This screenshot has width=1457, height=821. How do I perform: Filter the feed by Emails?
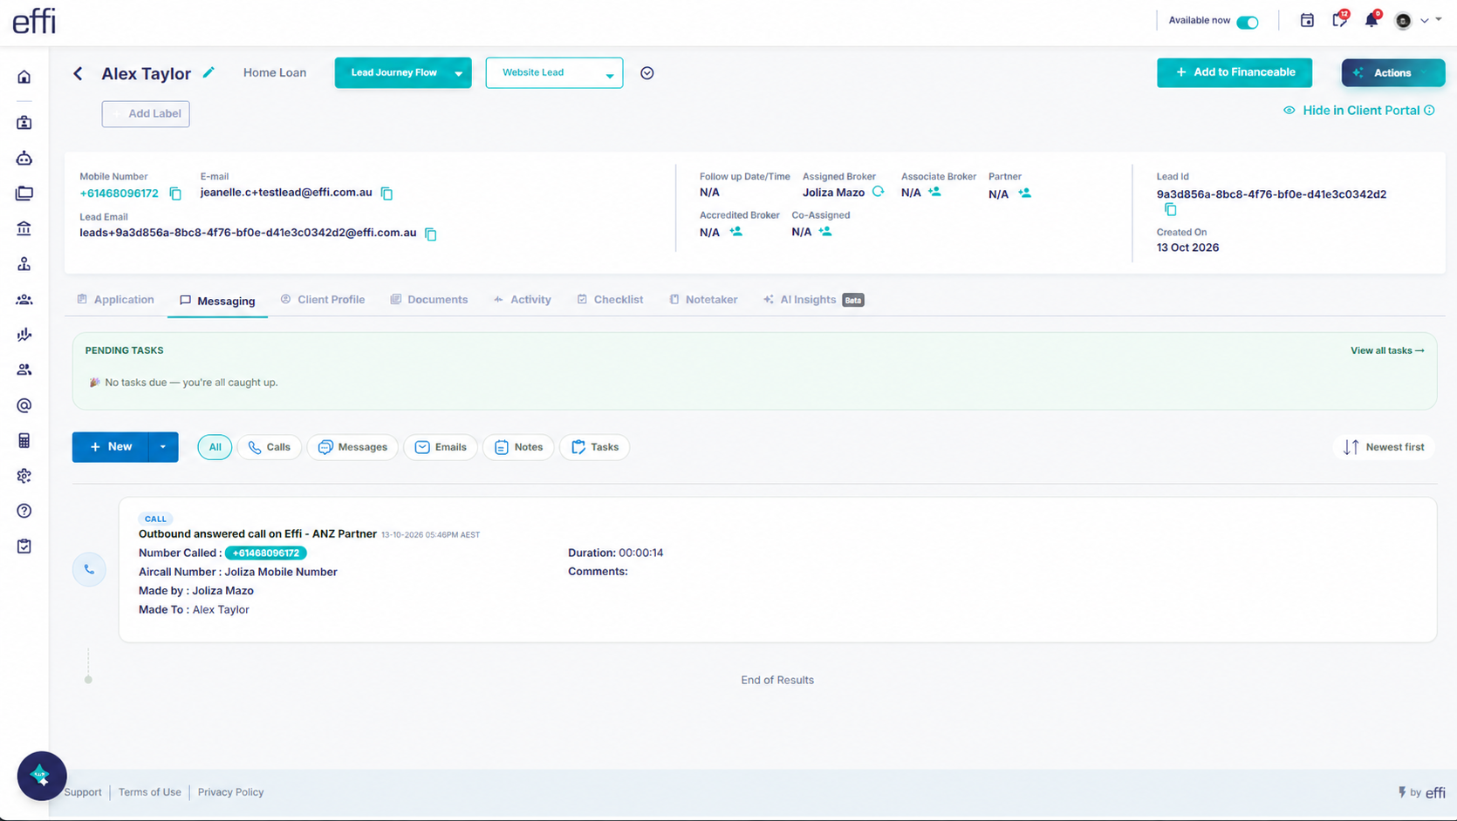tap(441, 447)
